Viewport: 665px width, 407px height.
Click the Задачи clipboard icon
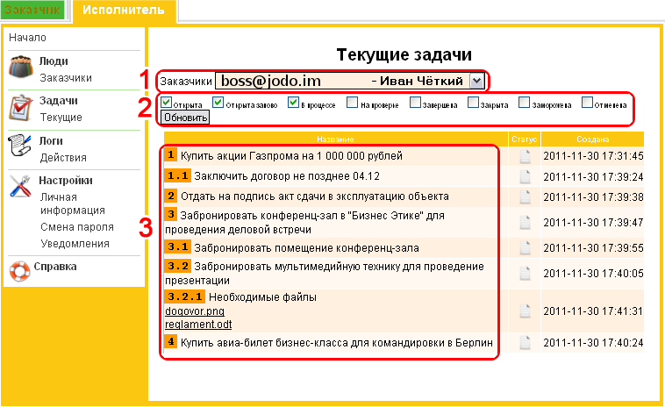[21, 108]
